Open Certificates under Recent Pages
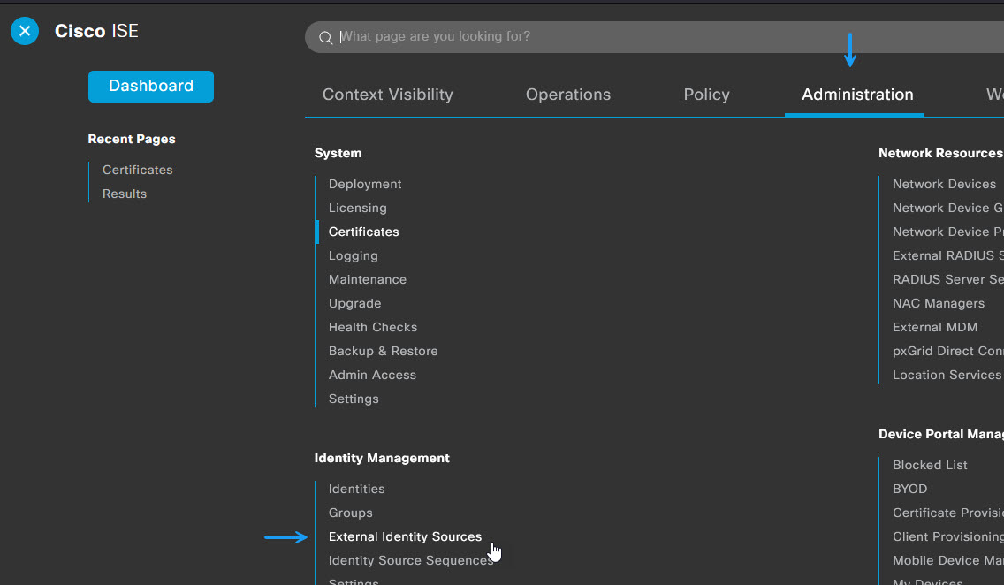 [x=138, y=170]
